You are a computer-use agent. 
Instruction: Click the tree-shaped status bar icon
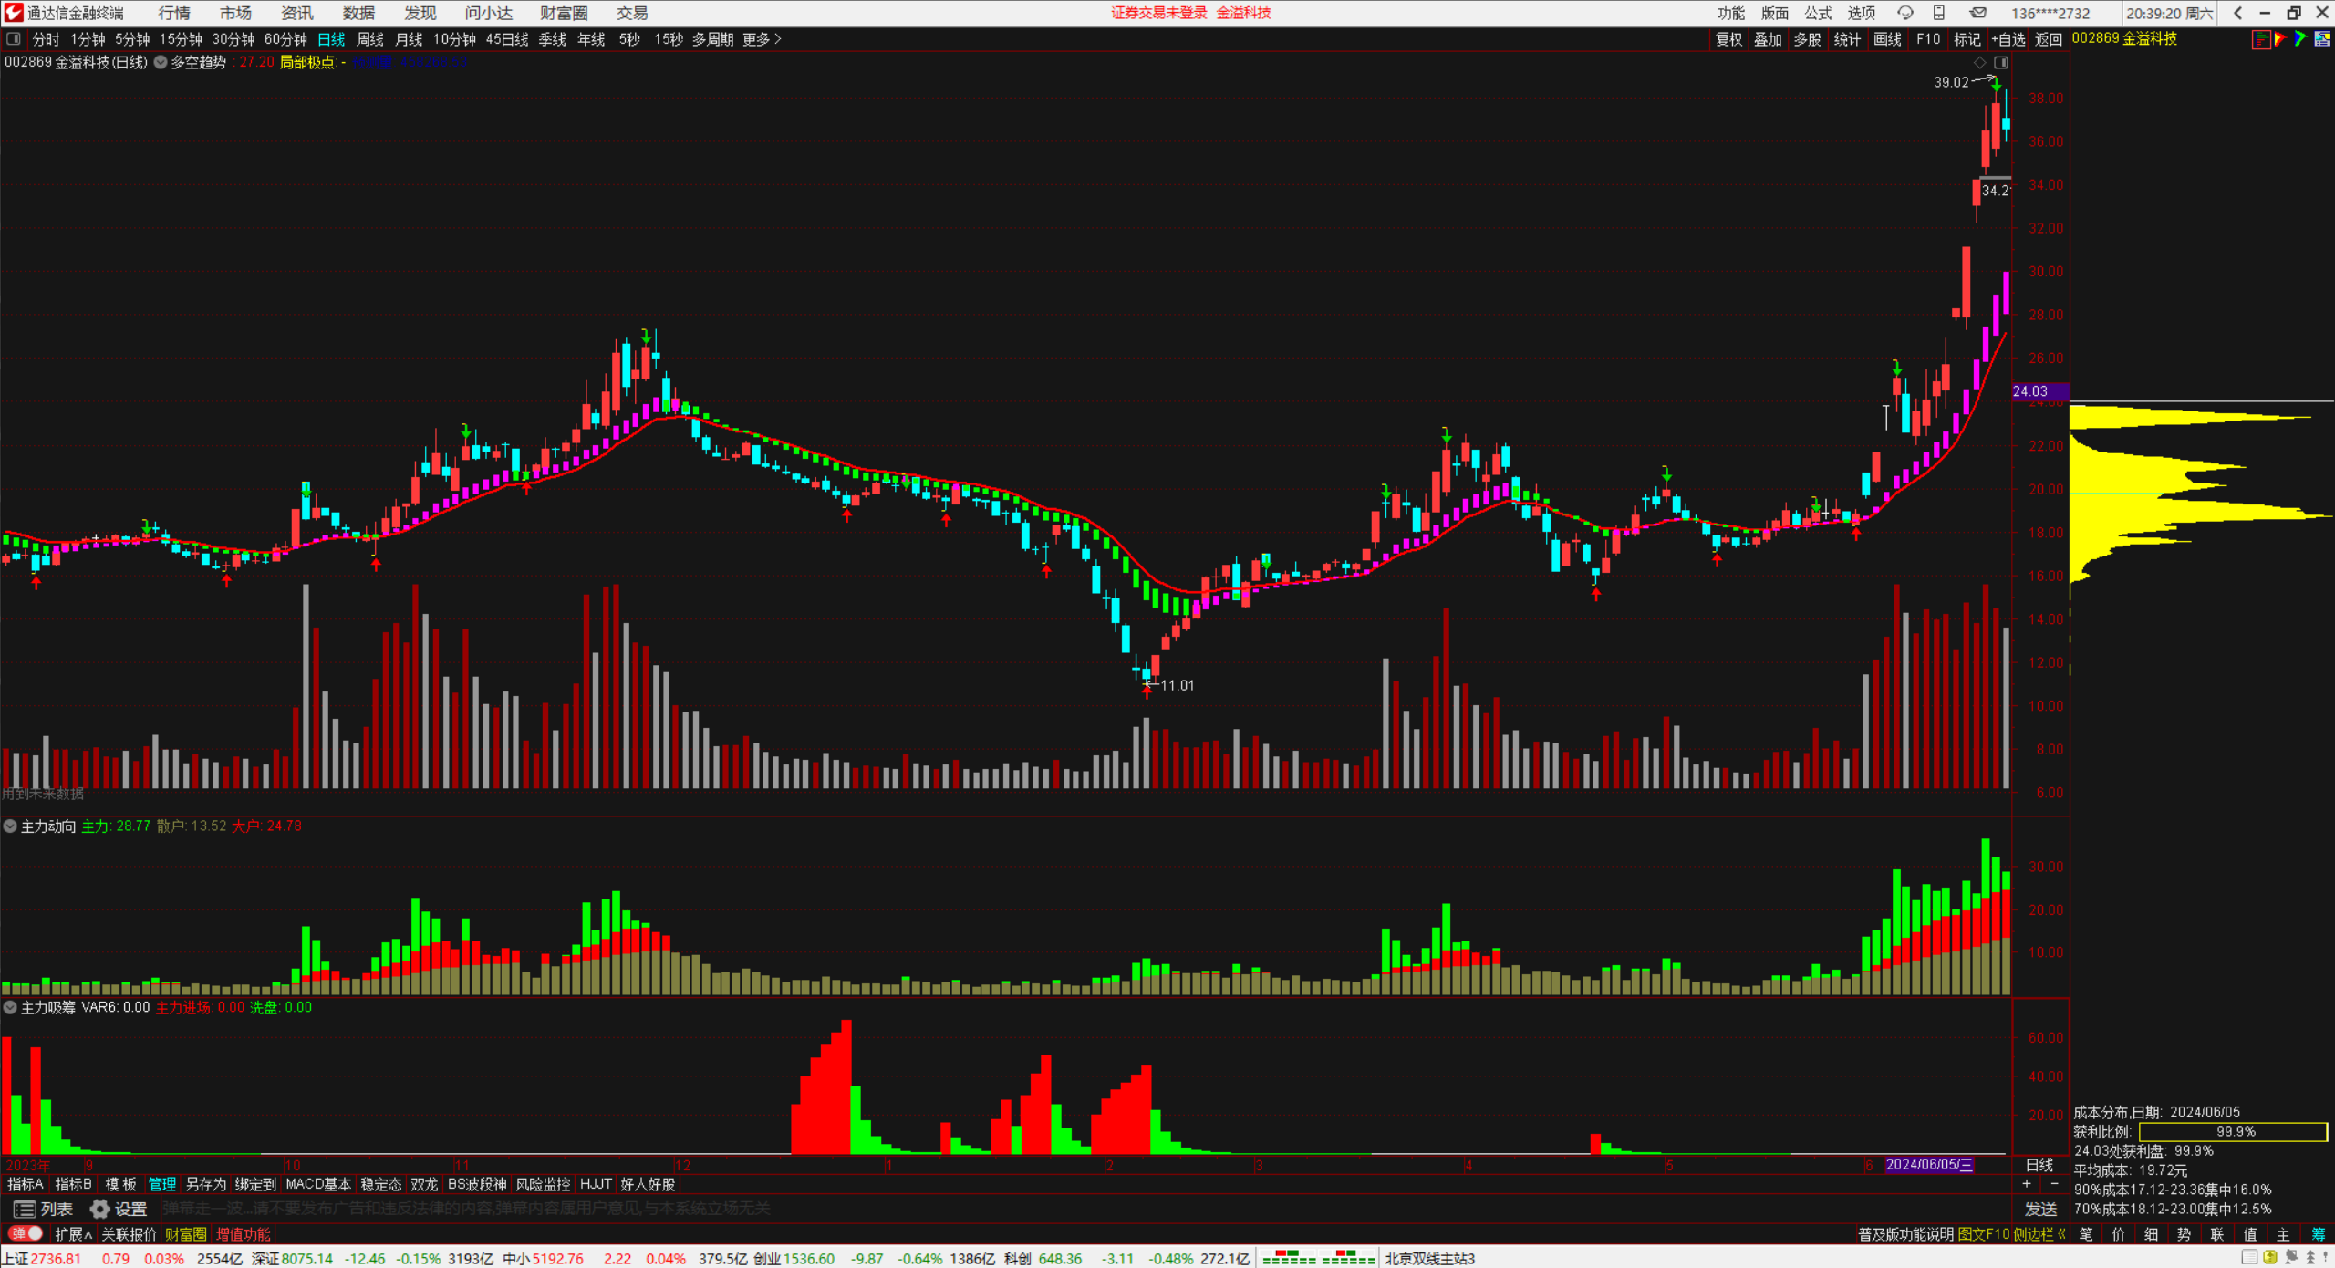click(x=2309, y=1258)
